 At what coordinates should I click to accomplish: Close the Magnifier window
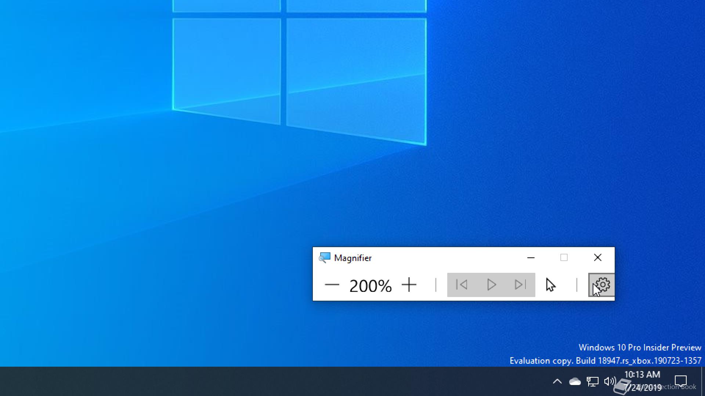tap(598, 258)
